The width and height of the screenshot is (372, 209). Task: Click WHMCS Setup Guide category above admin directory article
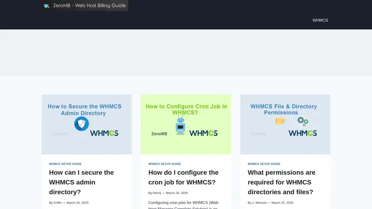coord(65,164)
